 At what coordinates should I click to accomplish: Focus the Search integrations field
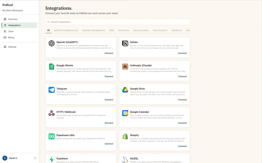(x=118, y=22)
